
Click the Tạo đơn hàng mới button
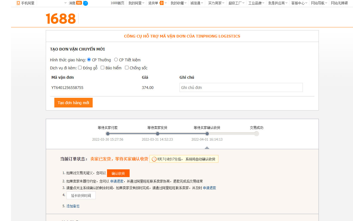pyautogui.click(x=73, y=102)
